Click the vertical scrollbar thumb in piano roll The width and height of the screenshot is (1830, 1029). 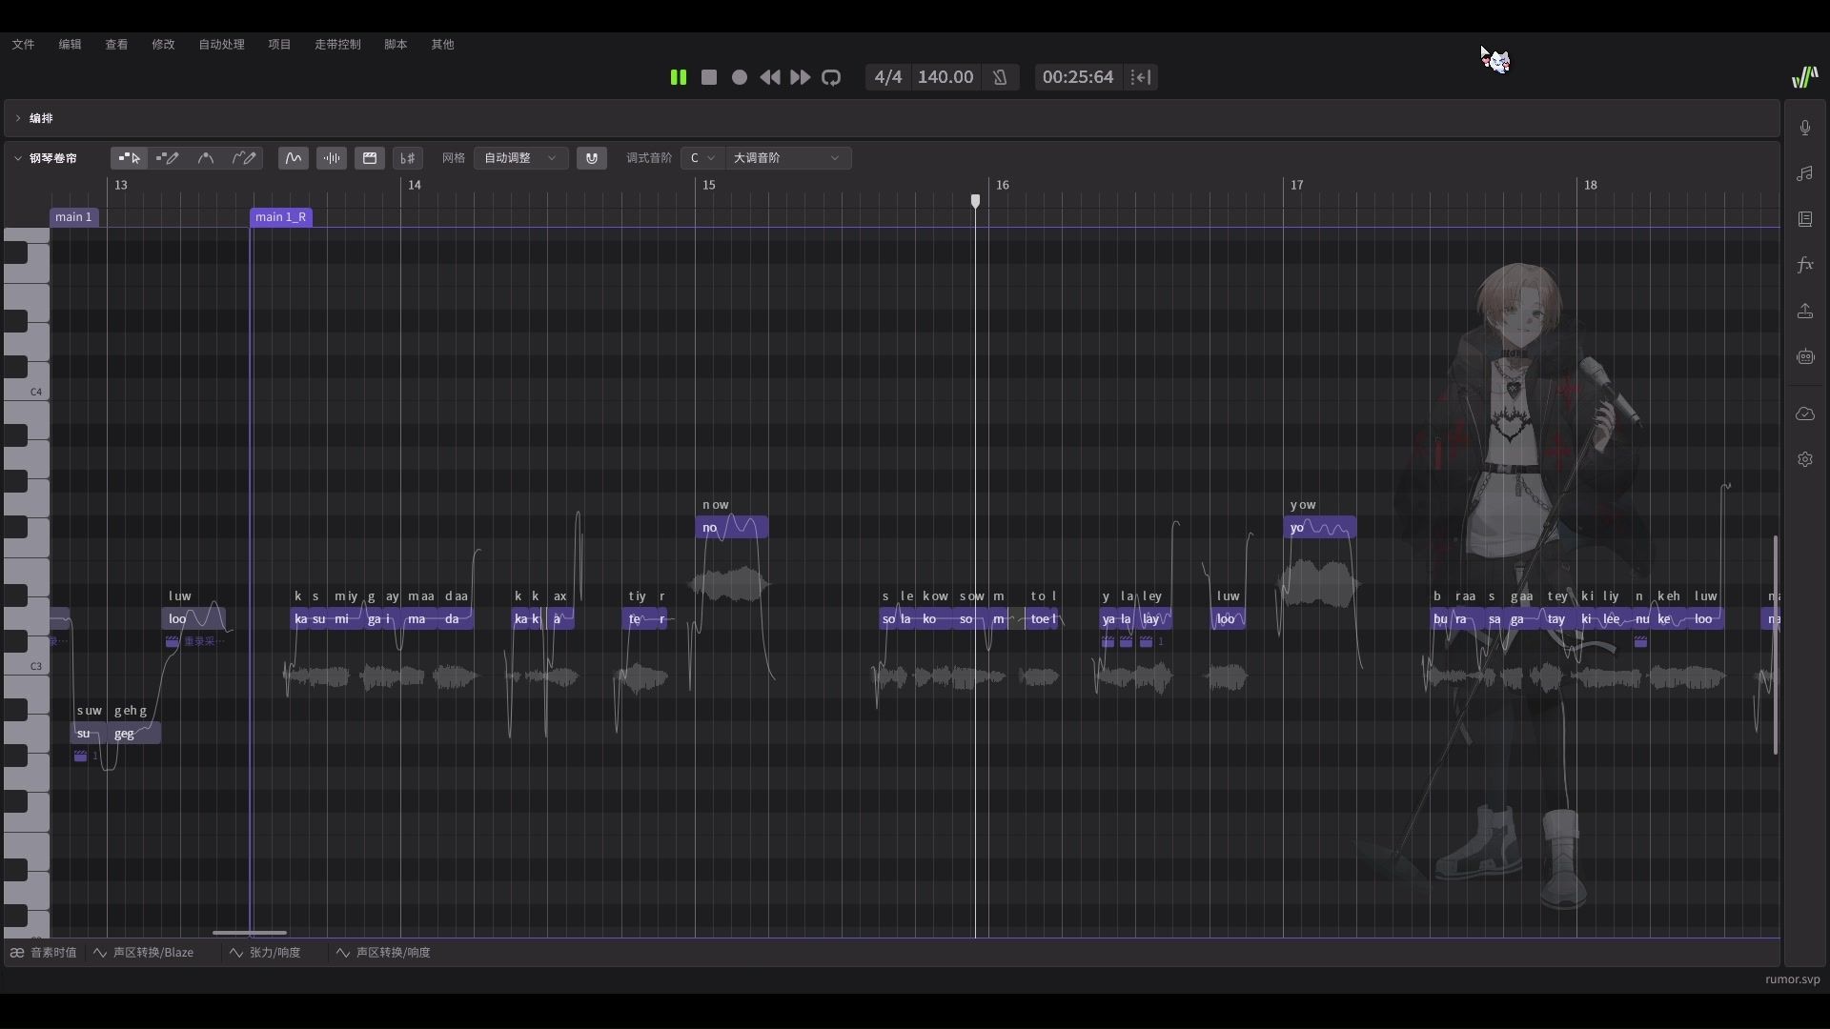click(1776, 645)
